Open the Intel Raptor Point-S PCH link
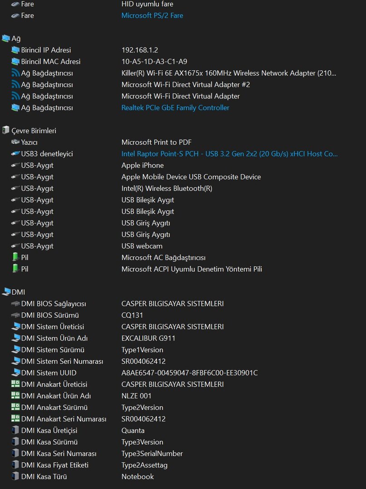This screenshot has height=489, width=366. coord(229,154)
